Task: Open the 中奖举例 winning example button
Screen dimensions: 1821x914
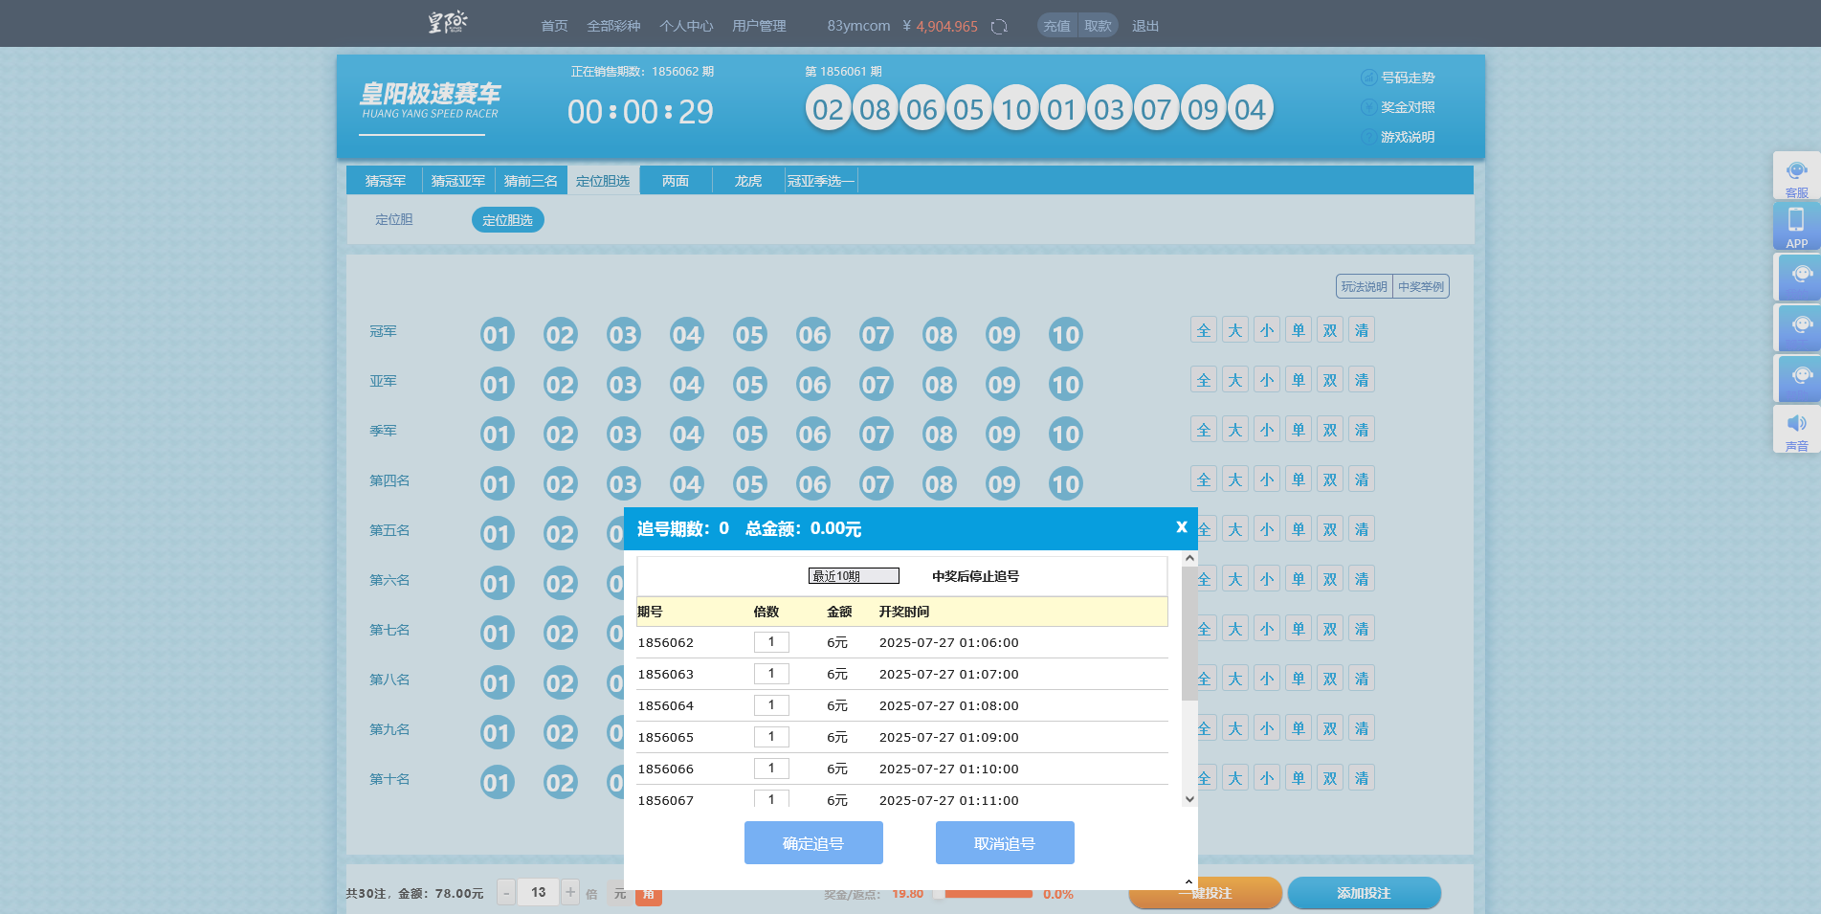Action: (1421, 286)
